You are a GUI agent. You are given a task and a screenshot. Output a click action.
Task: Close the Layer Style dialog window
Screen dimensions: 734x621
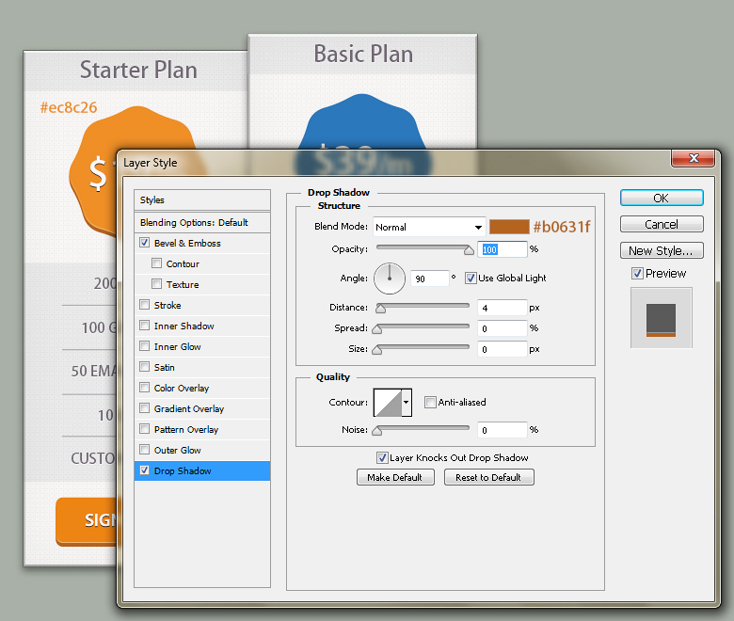(692, 158)
